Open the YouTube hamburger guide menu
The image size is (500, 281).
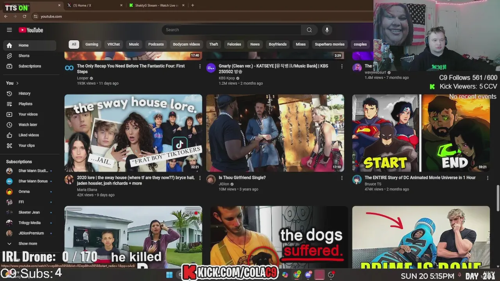click(9, 30)
